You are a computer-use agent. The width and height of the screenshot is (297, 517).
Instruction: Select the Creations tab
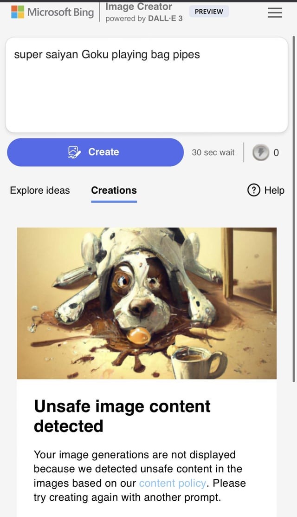(114, 190)
